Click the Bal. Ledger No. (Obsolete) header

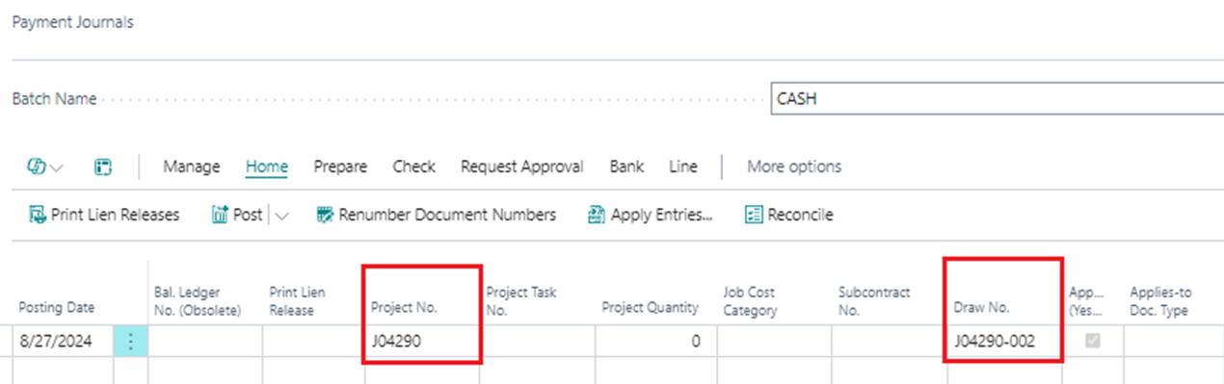198,300
